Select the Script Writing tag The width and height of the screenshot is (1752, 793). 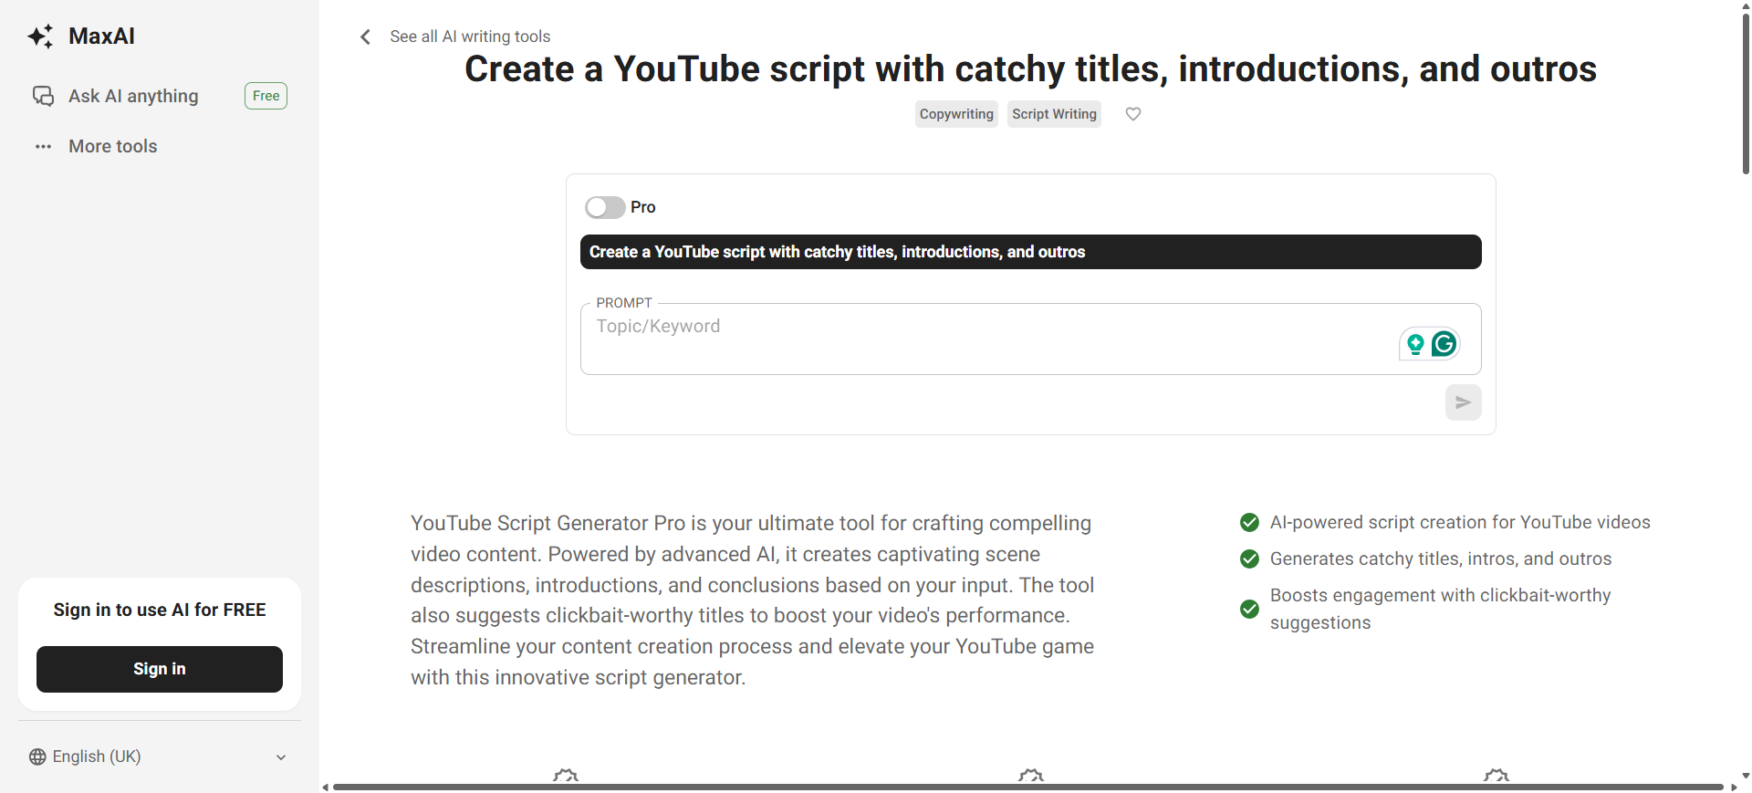pyautogui.click(x=1054, y=114)
